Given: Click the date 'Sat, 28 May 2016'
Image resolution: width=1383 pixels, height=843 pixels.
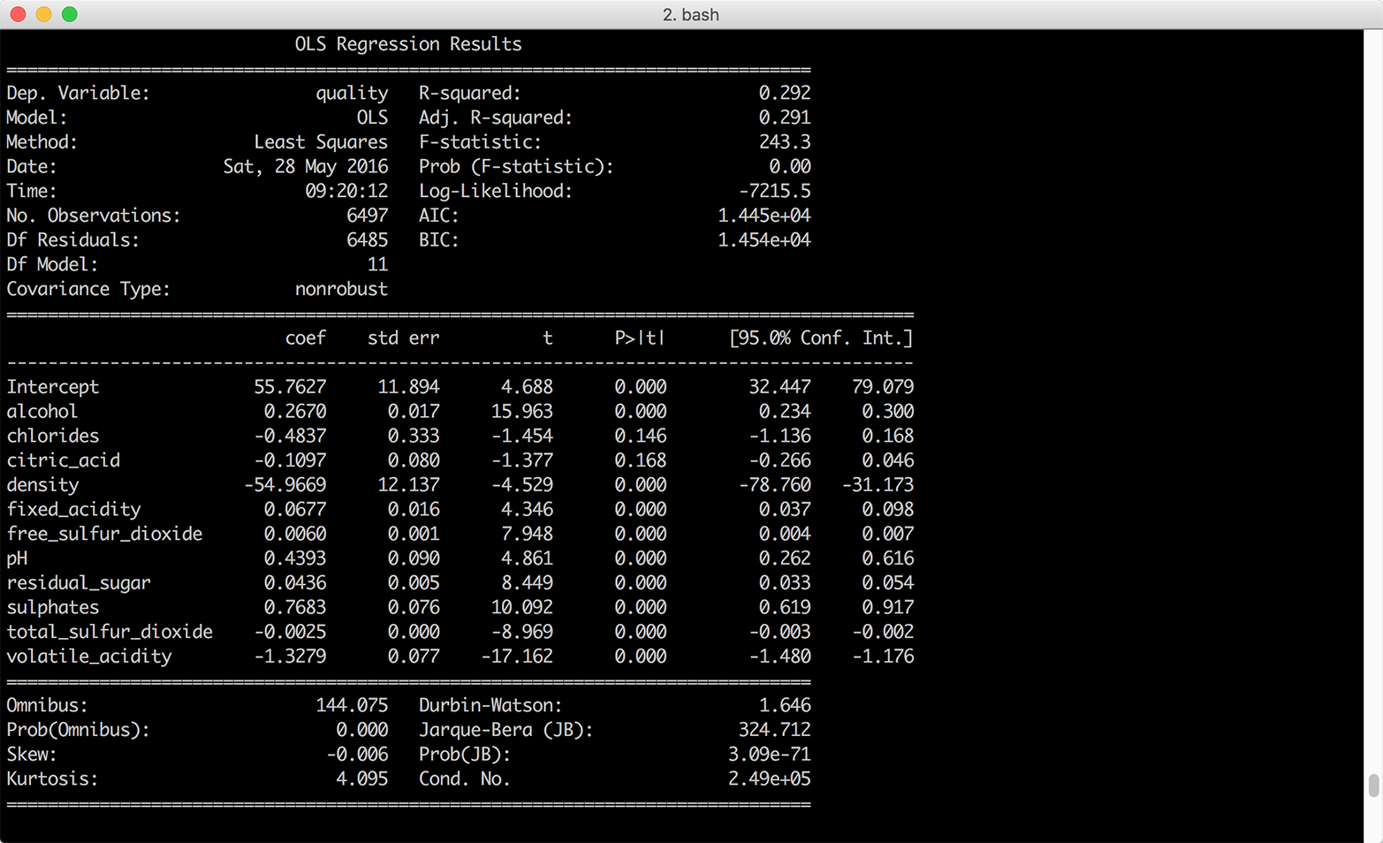Looking at the screenshot, I should [x=305, y=167].
